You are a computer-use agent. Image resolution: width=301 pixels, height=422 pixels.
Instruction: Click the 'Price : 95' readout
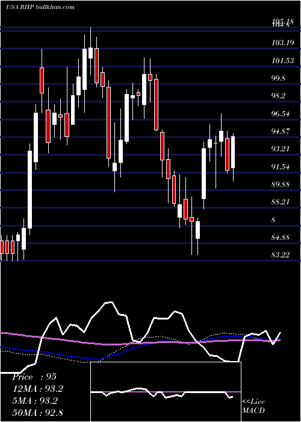pyautogui.click(x=34, y=377)
